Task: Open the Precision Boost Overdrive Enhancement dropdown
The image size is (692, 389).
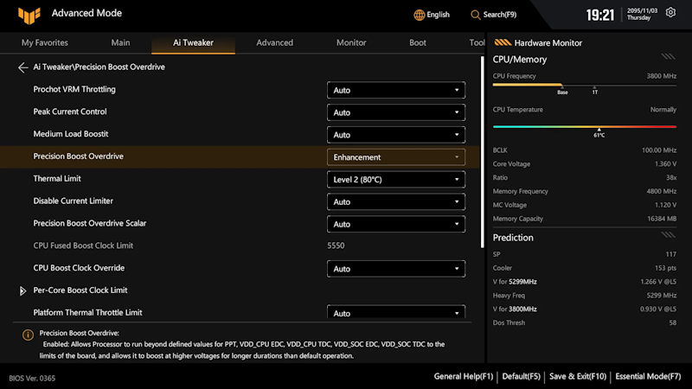Action: (396, 157)
